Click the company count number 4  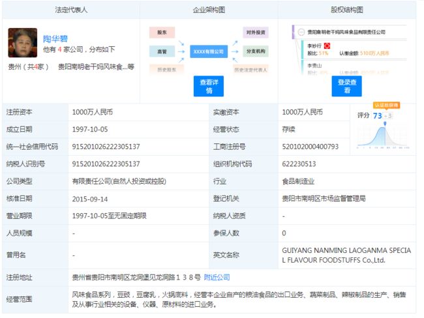[x=59, y=50]
